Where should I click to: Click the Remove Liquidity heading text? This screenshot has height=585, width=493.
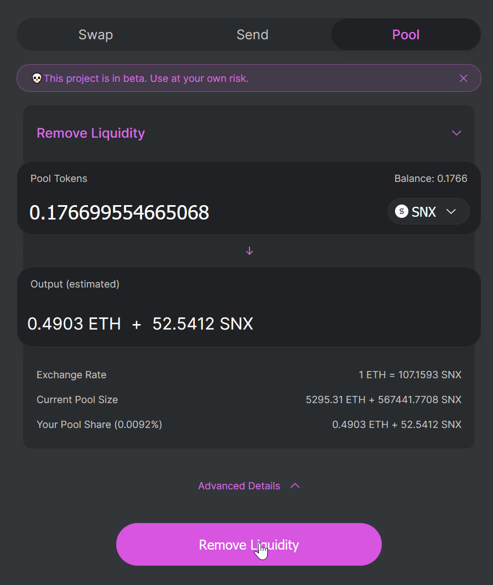click(91, 133)
